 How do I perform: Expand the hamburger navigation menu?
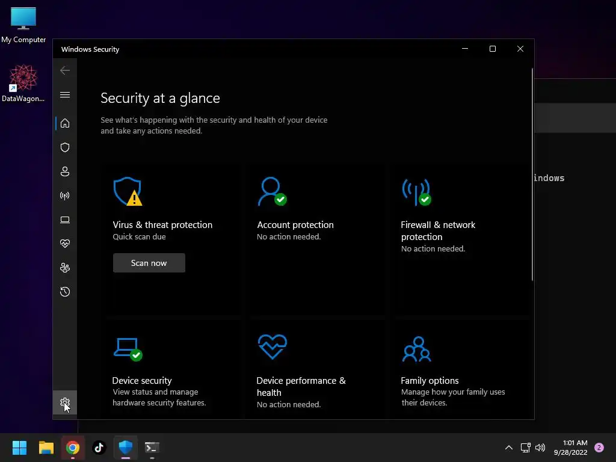tap(65, 94)
